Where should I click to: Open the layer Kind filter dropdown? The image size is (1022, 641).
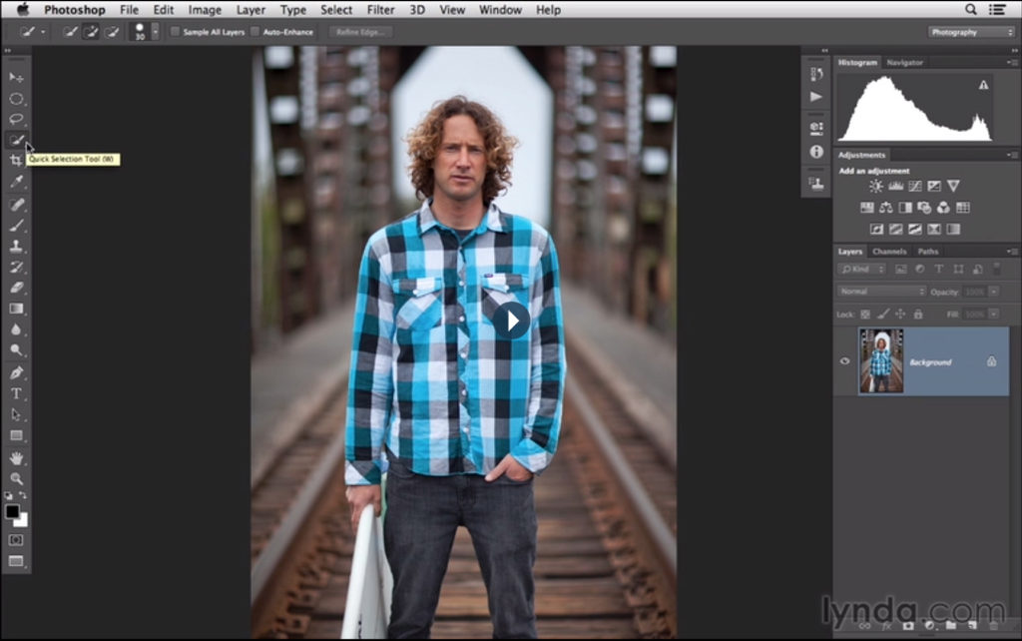click(x=861, y=269)
